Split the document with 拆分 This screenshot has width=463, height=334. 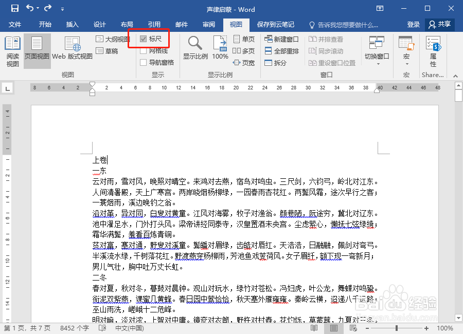point(278,62)
